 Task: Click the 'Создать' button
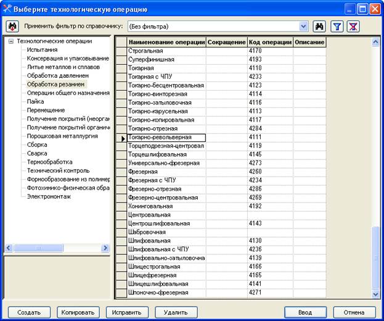coord(29,312)
